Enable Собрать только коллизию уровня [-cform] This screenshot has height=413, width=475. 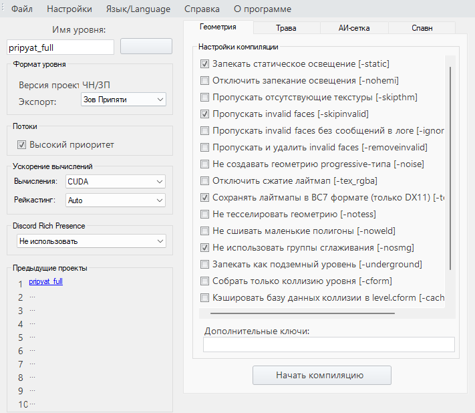[x=205, y=281]
